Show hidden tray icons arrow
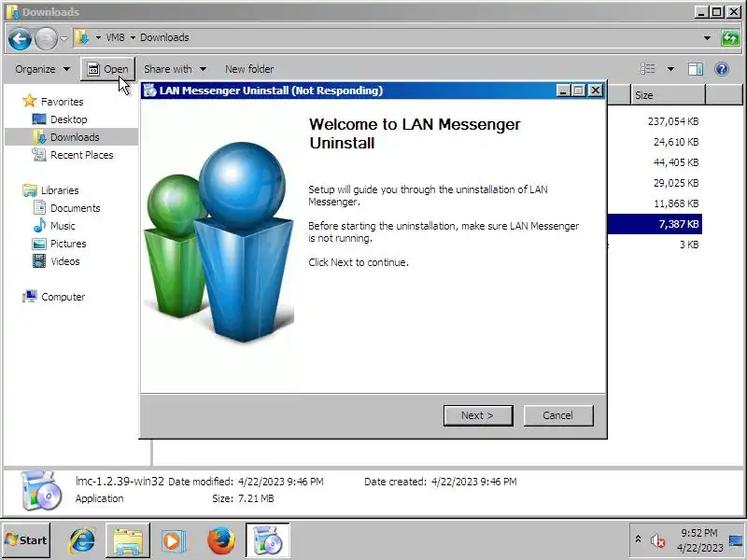 [638, 539]
